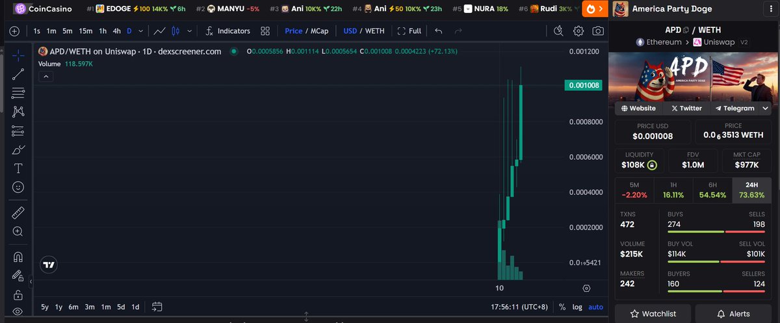Viewport: 780px width, 323px height.
Task: Select the 1h timeframe
Action: [103, 31]
